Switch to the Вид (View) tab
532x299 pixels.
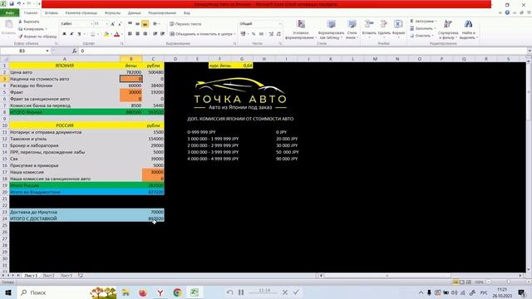click(186, 13)
